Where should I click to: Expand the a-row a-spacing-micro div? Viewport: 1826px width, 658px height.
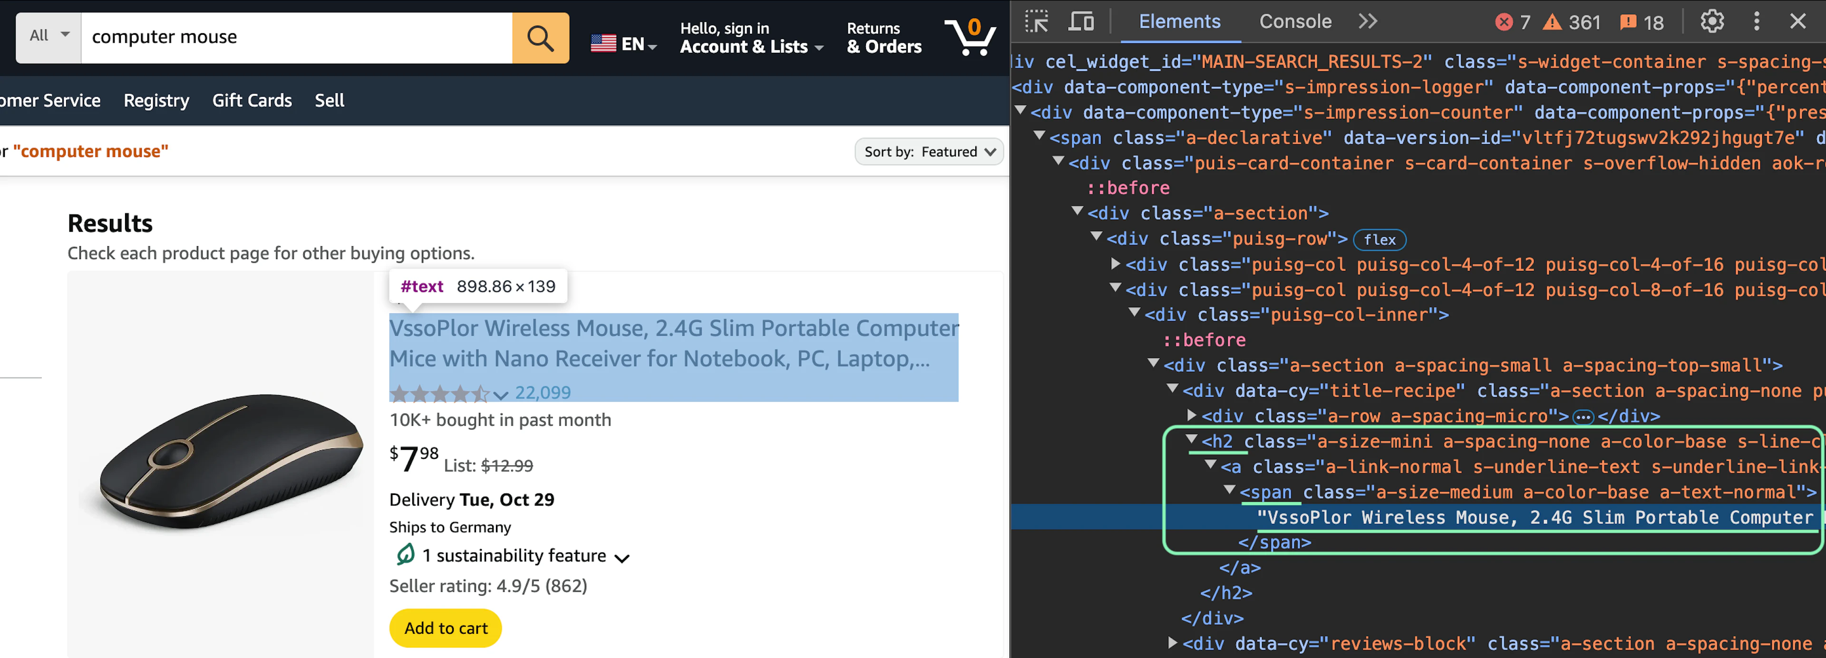click(1192, 415)
